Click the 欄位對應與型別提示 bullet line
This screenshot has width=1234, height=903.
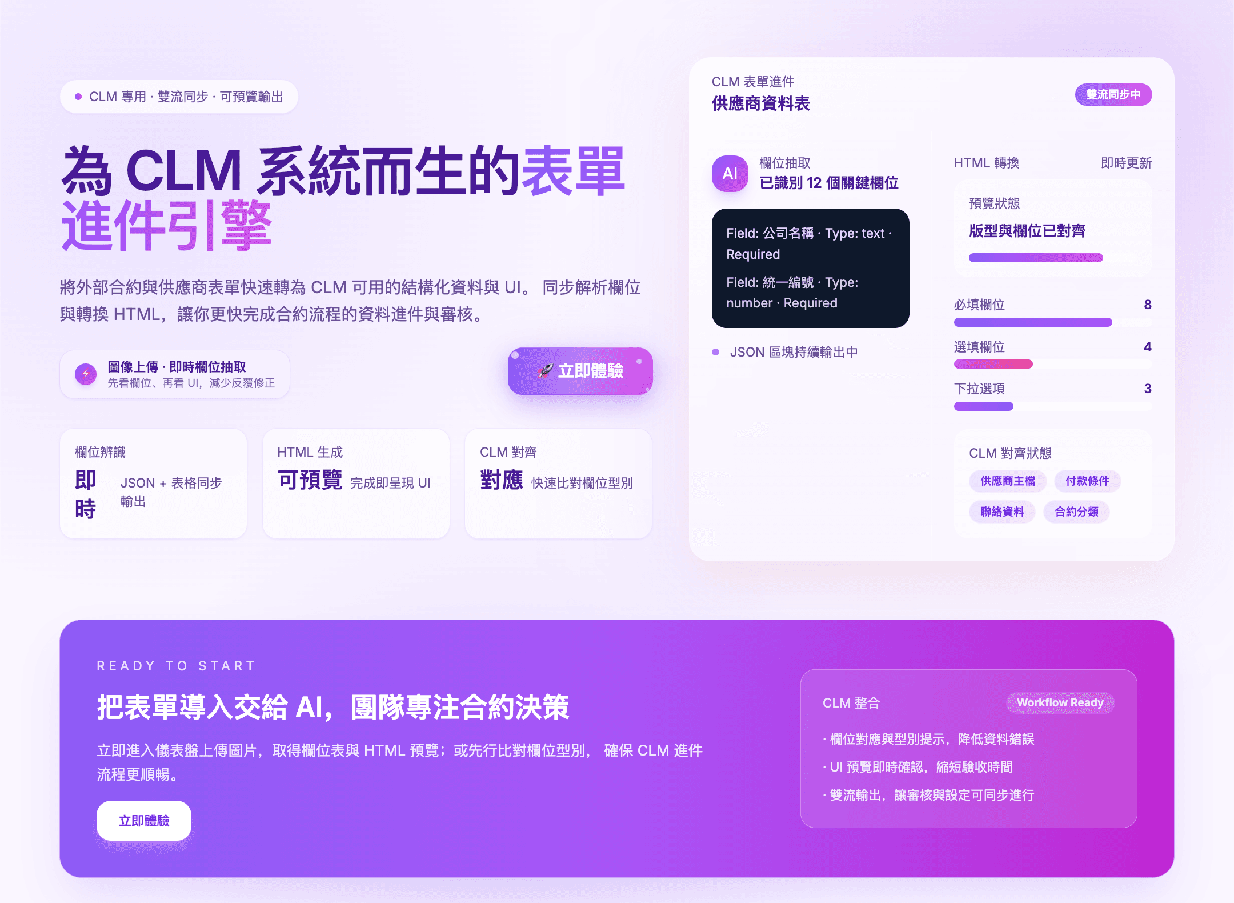click(x=929, y=739)
